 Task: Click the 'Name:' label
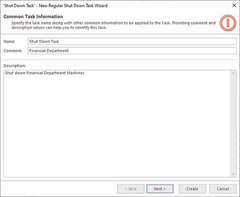click(x=9, y=41)
